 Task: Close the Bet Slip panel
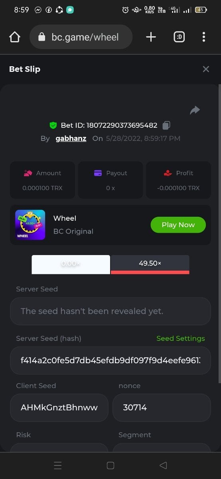click(x=206, y=69)
